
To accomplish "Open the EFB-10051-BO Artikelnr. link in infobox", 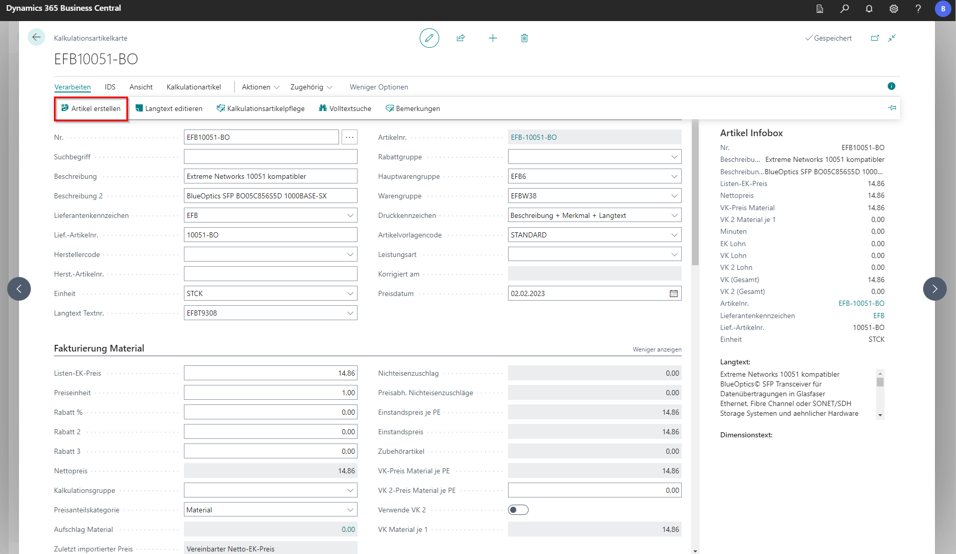I will tap(861, 303).
